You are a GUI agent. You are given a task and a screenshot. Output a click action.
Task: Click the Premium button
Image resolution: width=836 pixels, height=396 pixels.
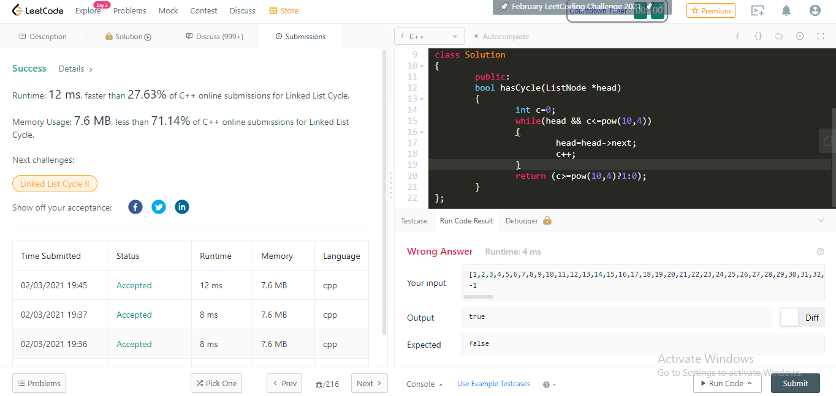pyautogui.click(x=711, y=10)
